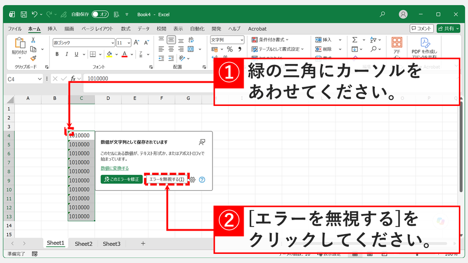
Task: Toggle Bold formatting
Action: click(x=57, y=54)
